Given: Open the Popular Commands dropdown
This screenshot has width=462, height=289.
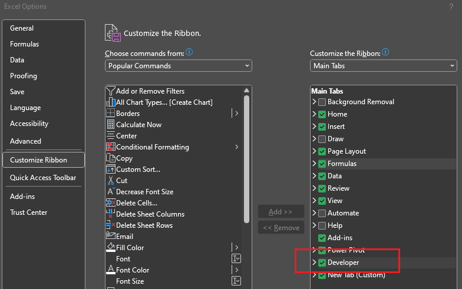Looking at the screenshot, I should pyautogui.click(x=178, y=66).
